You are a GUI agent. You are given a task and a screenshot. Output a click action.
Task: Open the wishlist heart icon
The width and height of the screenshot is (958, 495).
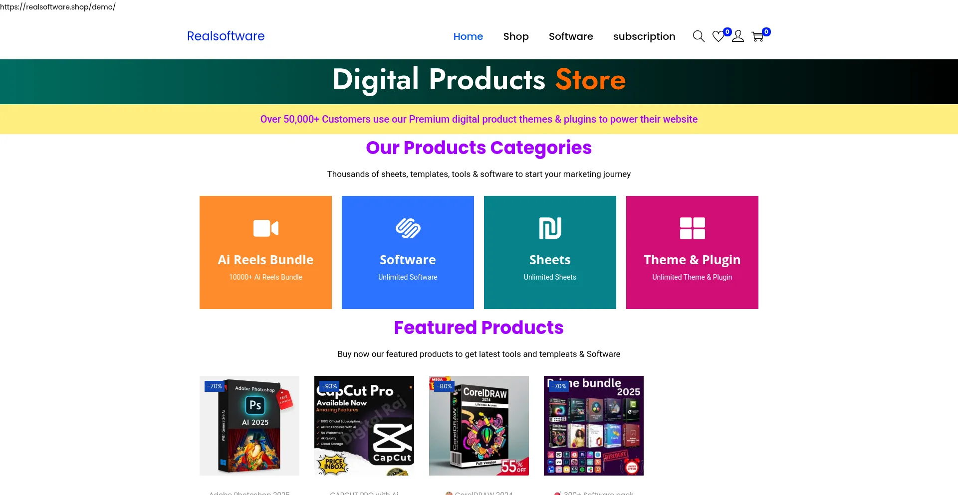point(718,36)
